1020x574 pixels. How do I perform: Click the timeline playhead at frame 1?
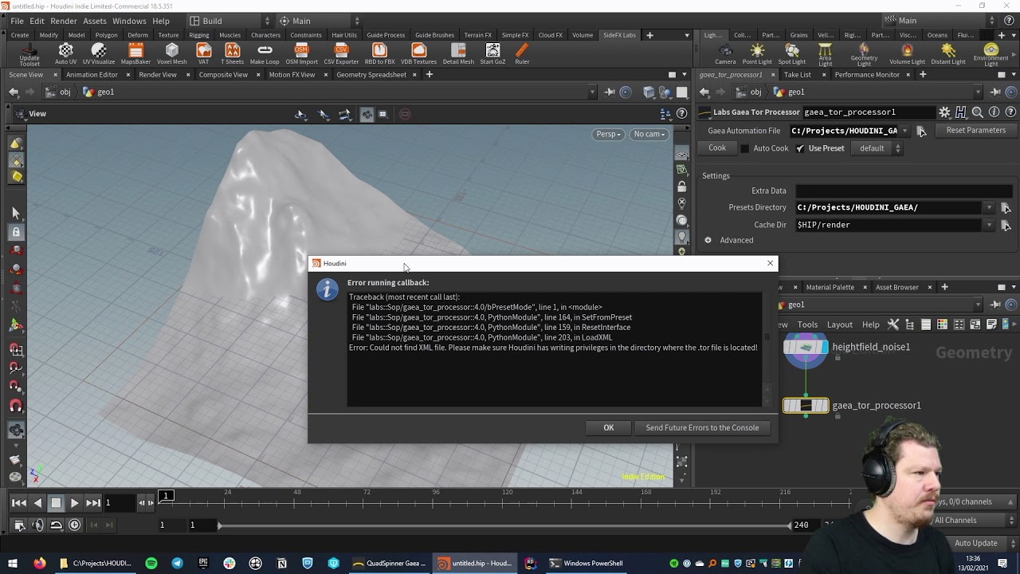166,496
